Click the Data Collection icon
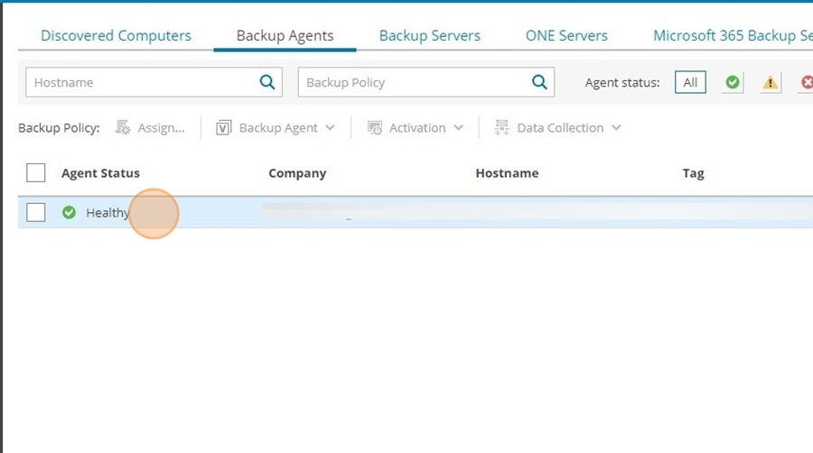813x453 pixels. coord(501,127)
